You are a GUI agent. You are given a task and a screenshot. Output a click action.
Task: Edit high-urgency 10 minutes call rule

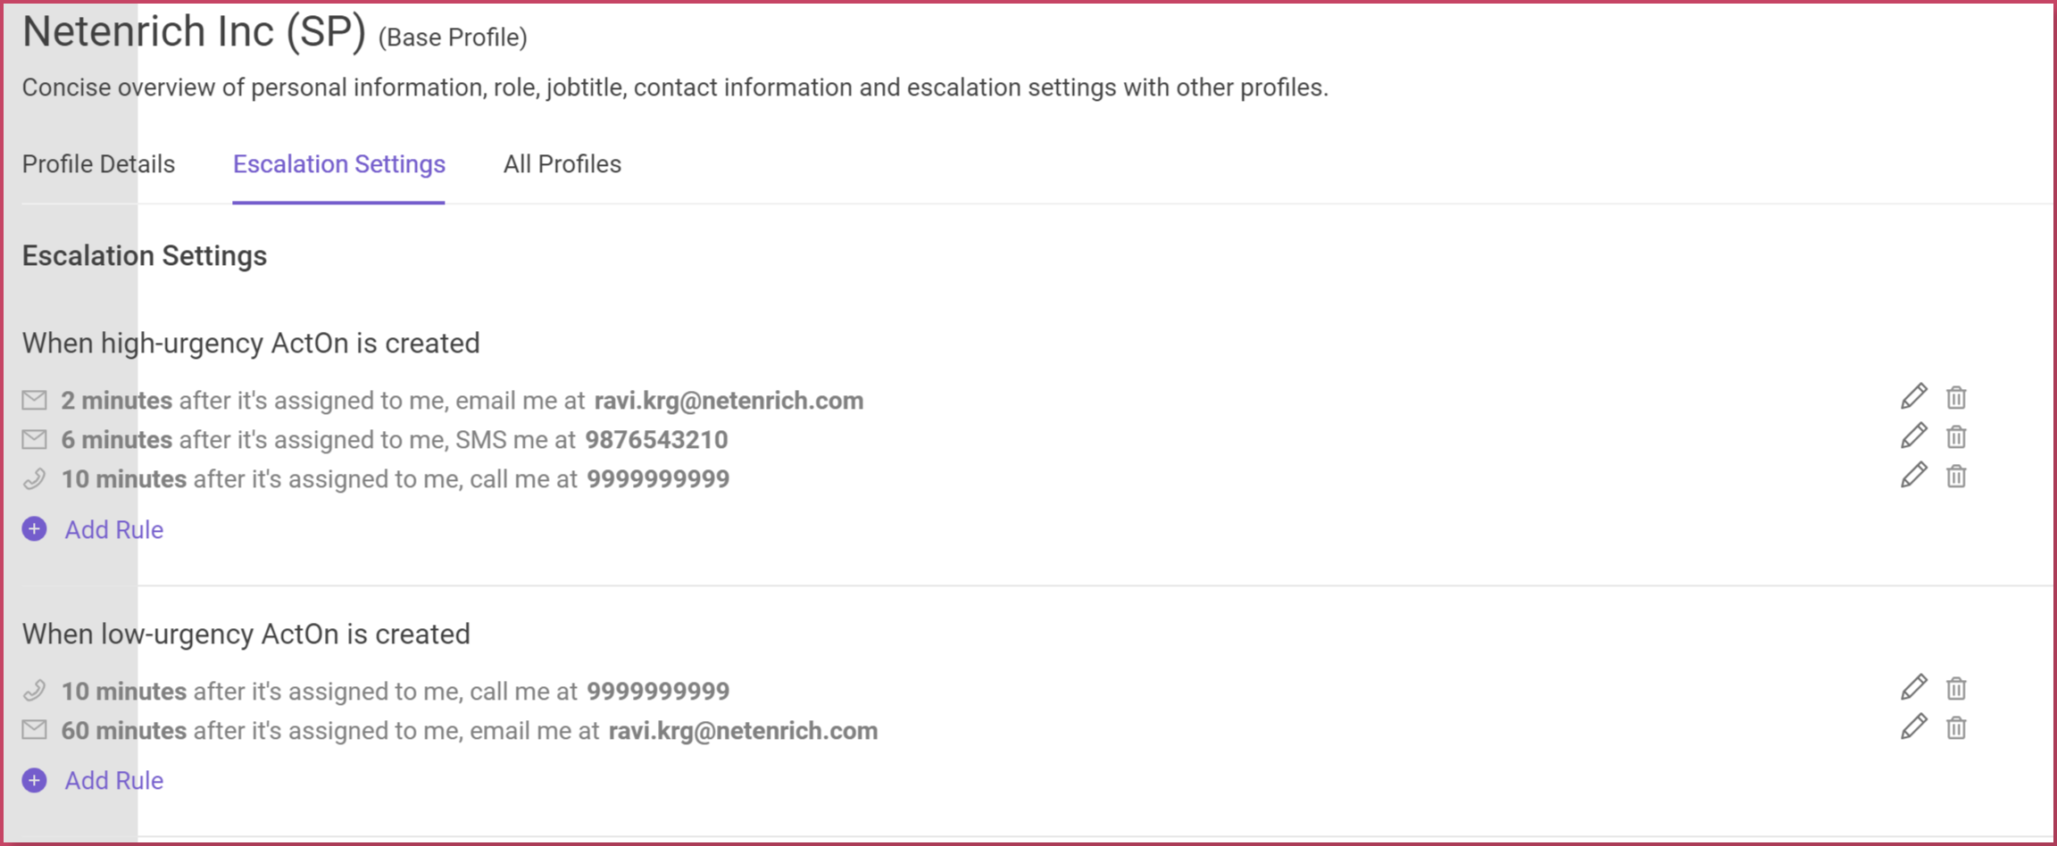(1913, 475)
